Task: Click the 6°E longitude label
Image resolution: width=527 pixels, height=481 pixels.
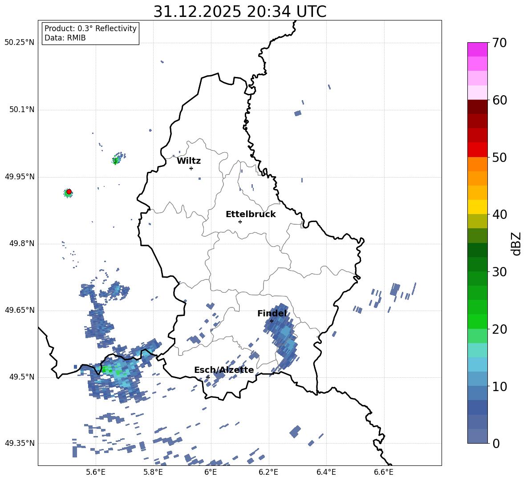Action: click(211, 473)
